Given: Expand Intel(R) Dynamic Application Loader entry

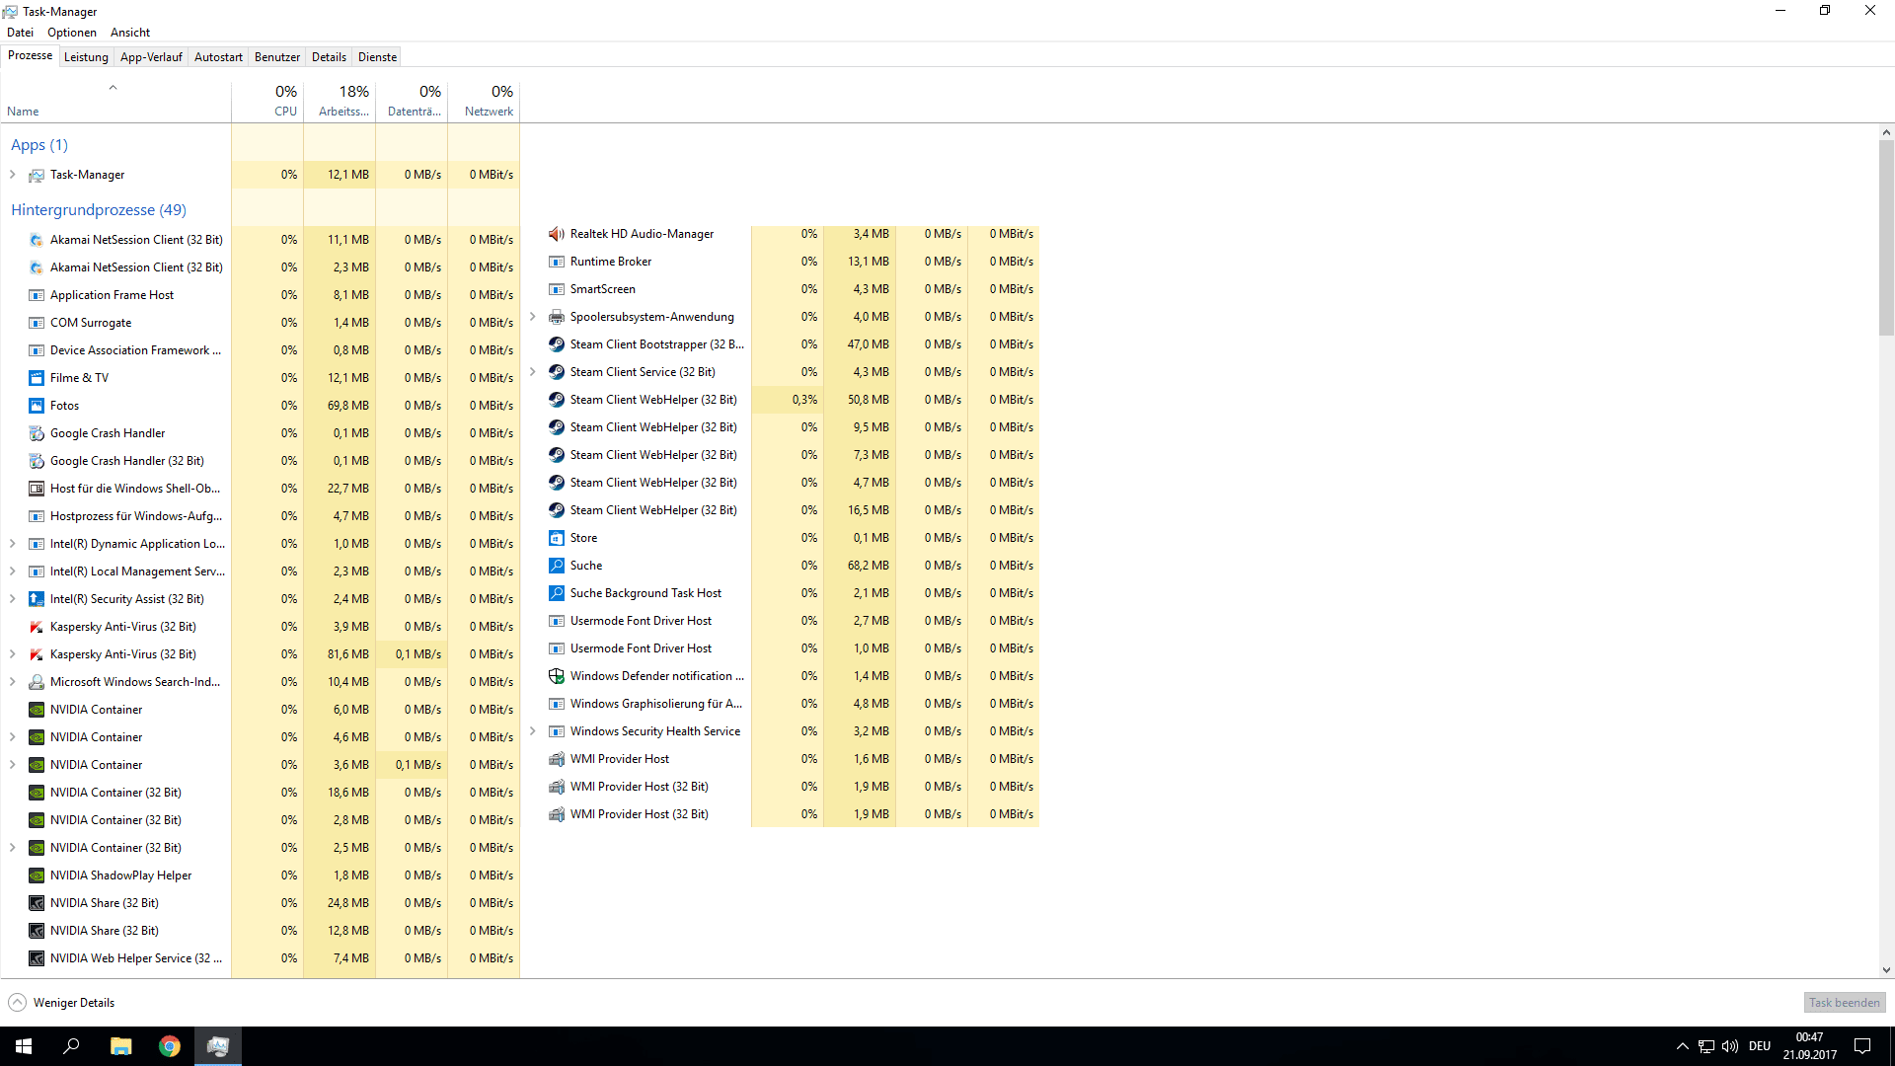Looking at the screenshot, I should [x=13, y=544].
